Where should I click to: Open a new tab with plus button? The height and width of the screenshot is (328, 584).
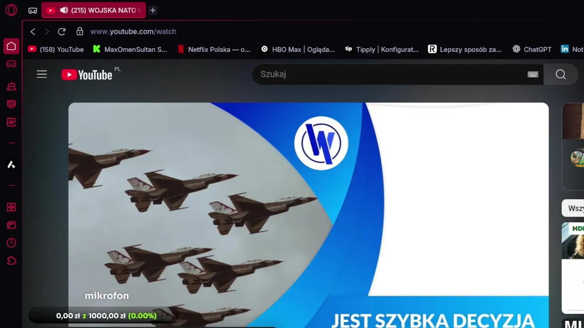click(x=153, y=10)
